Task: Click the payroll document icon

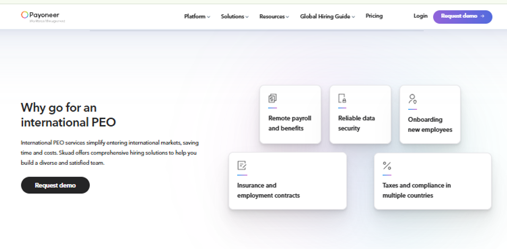Action: pyautogui.click(x=273, y=99)
